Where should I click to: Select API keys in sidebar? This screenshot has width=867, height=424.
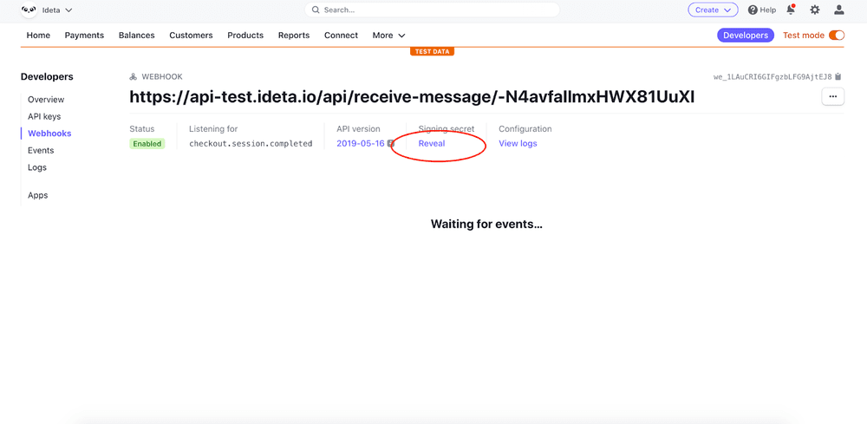(44, 117)
